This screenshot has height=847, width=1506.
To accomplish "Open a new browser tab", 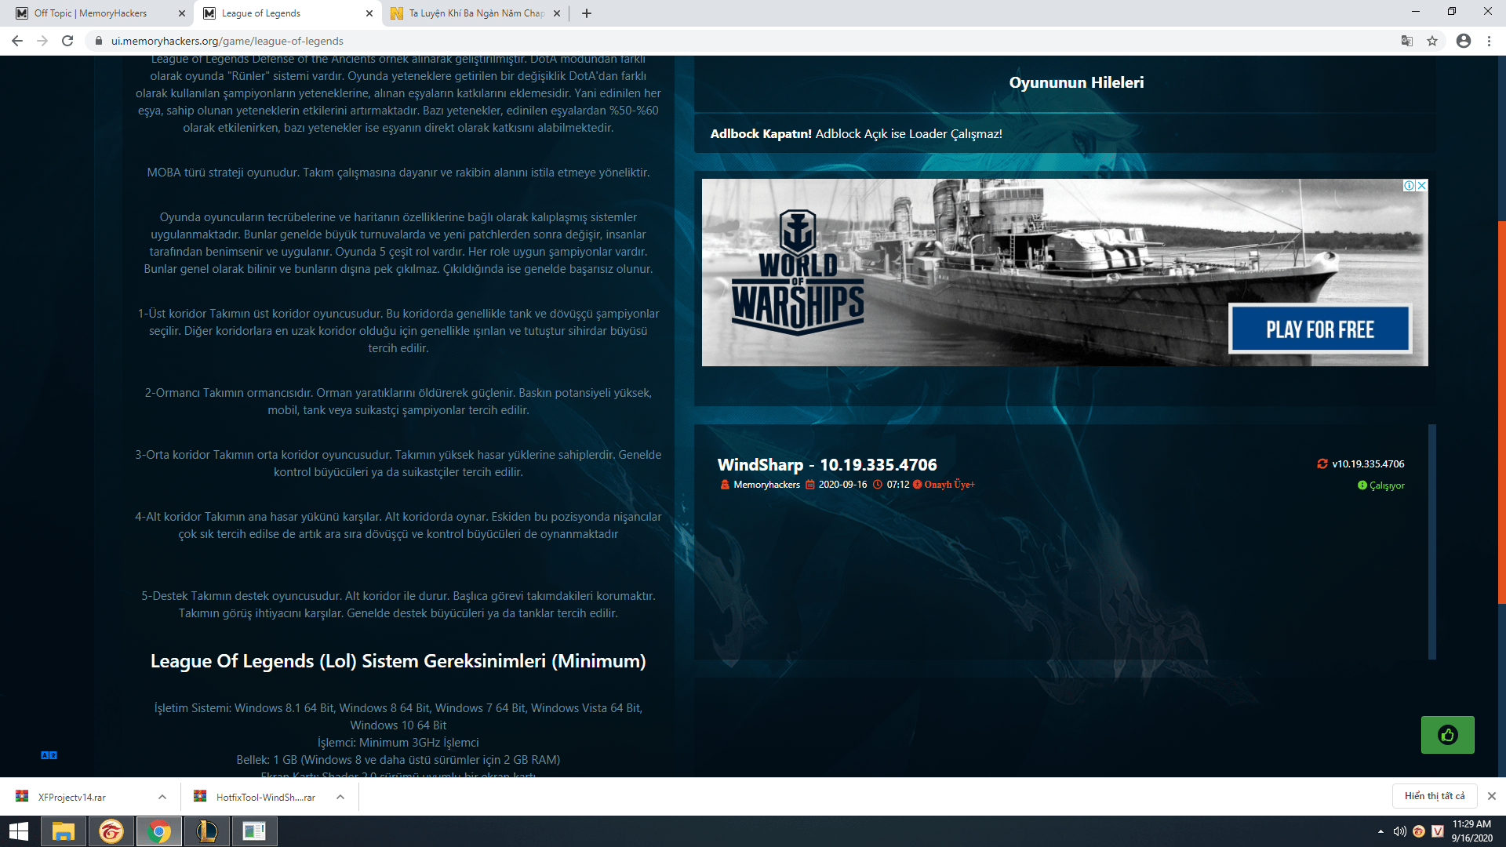I will 587,13.
